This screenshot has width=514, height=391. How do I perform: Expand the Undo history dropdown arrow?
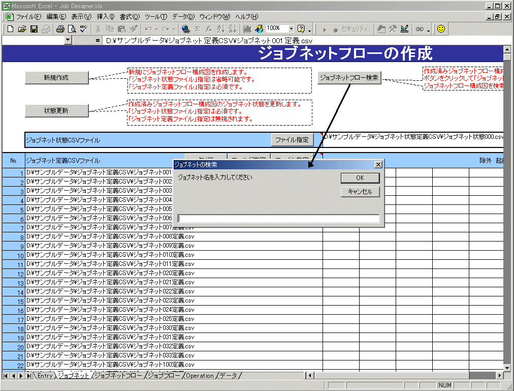157,29
